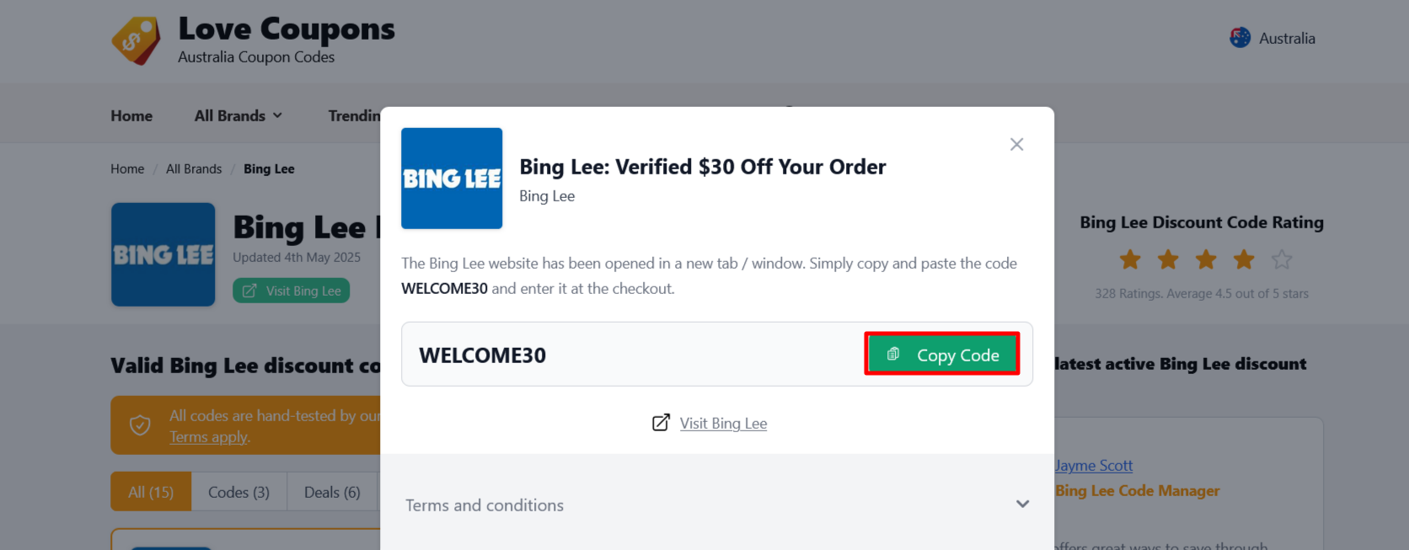Click the WELCOME30 code field
This screenshot has height=550, width=1409.
(482, 354)
